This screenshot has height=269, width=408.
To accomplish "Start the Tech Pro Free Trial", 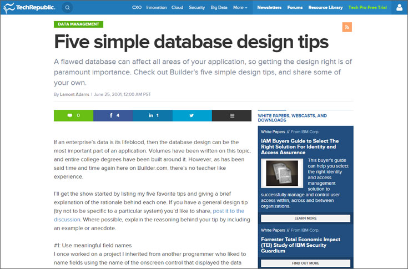I will pyautogui.click(x=367, y=8).
